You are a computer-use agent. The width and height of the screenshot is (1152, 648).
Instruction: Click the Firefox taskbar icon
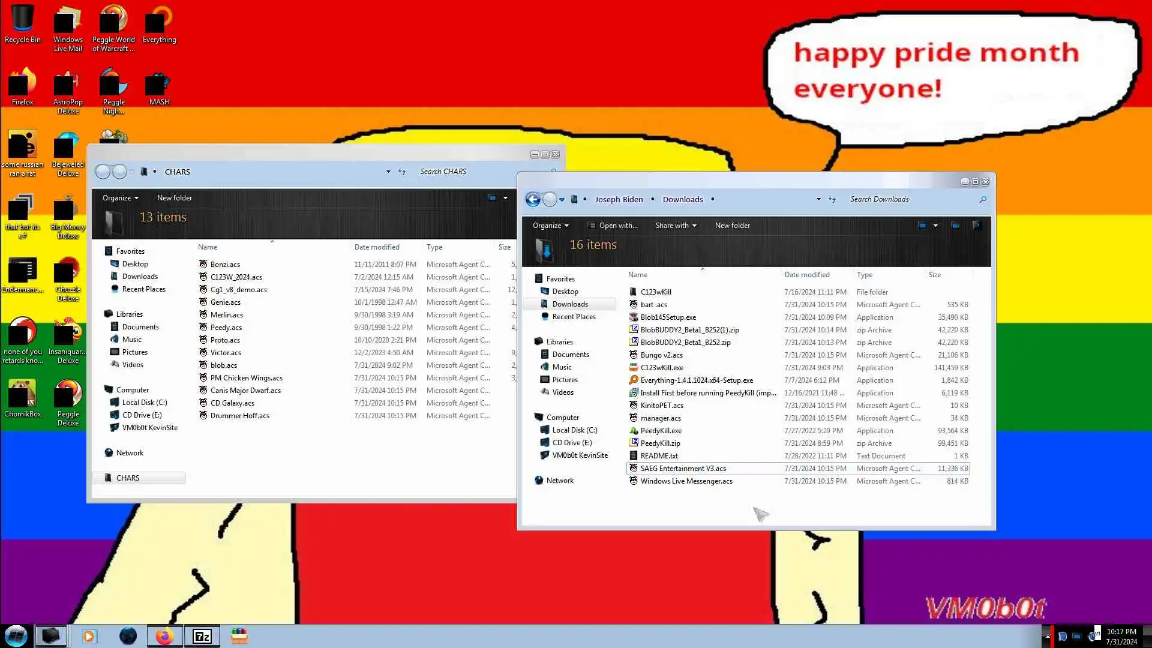click(x=164, y=636)
